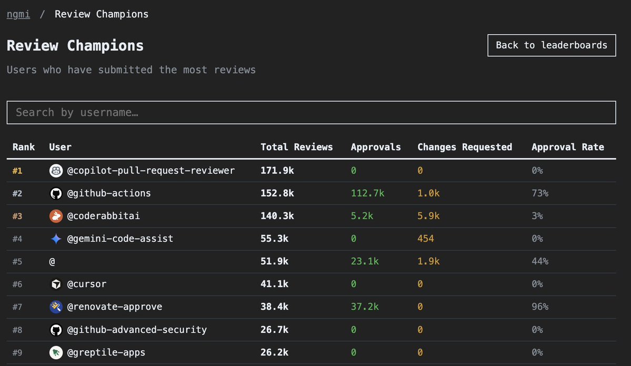The width and height of the screenshot is (631, 366).
Task: Click the 37.2k approvals value
Action: coord(365,307)
